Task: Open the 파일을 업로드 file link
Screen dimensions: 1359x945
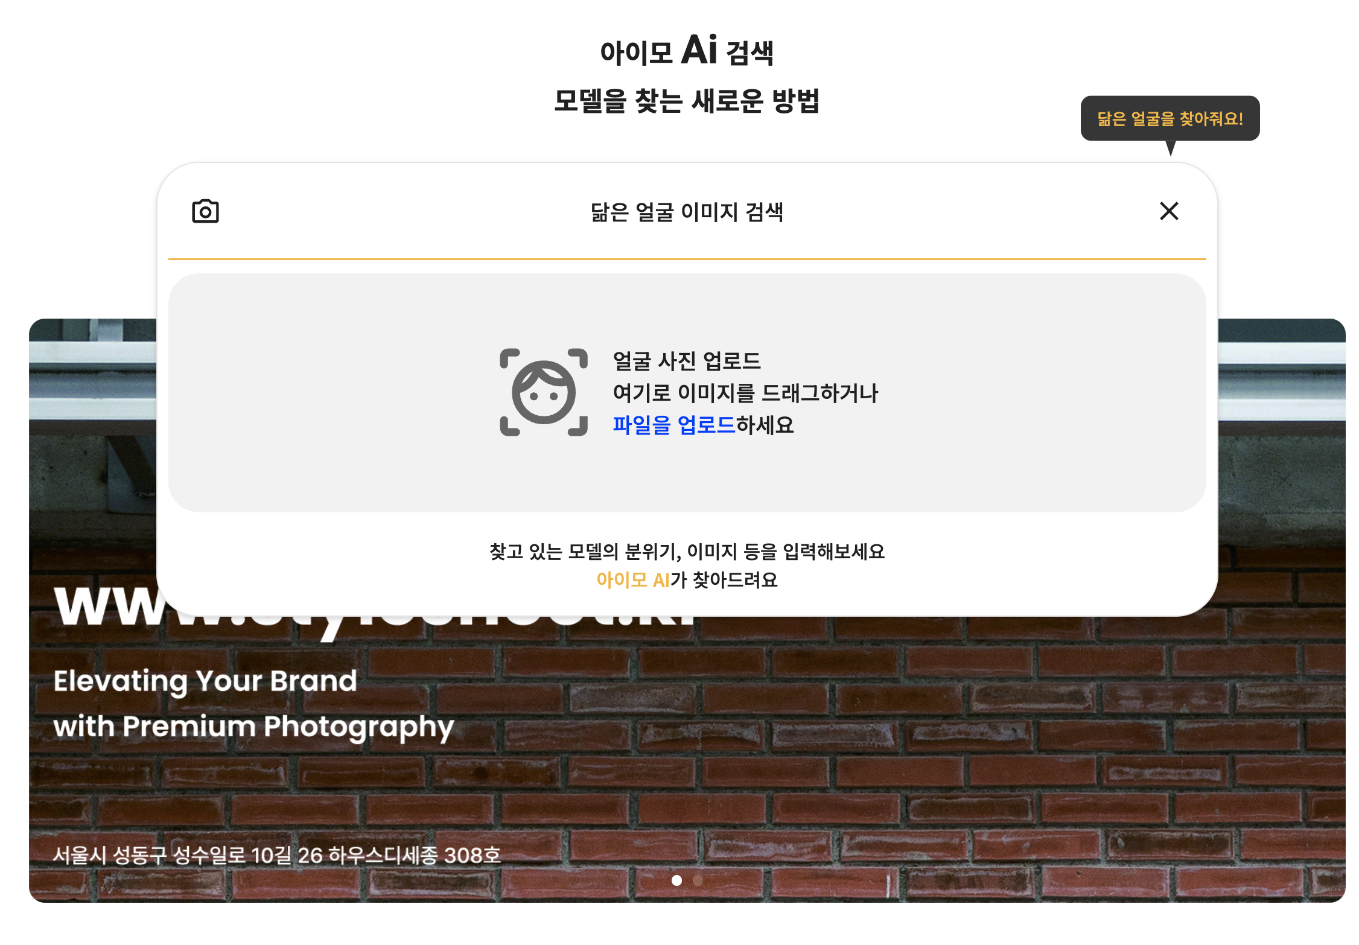Action: 674,425
